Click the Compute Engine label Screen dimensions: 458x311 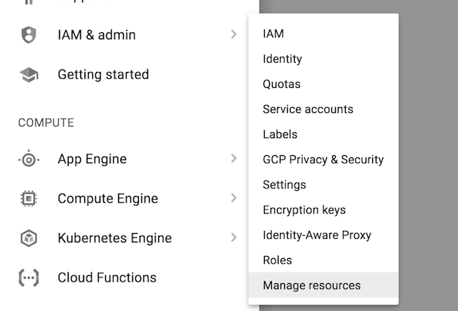pyautogui.click(x=108, y=199)
